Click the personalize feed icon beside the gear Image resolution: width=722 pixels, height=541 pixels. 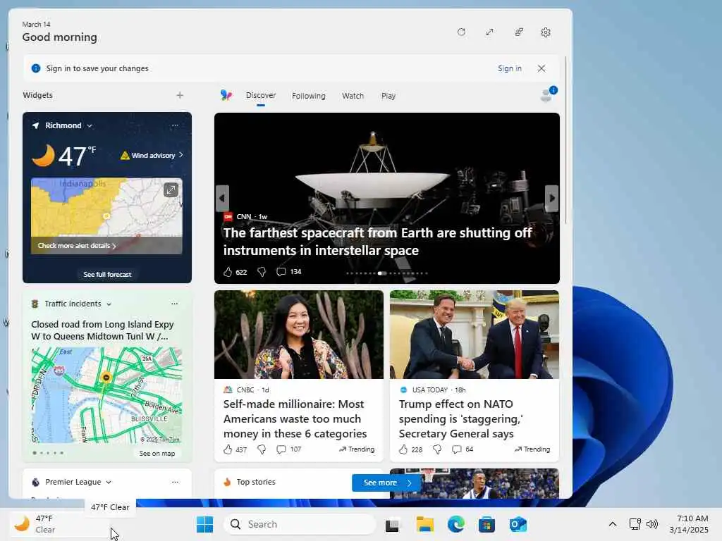point(518,32)
